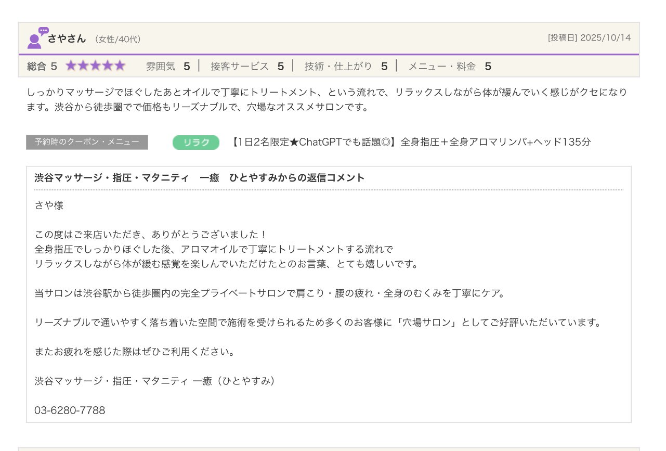Click the third purple rating star
The image size is (666, 451).
[96, 66]
